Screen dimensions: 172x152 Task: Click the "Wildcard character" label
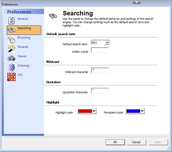(x=76, y=72)
